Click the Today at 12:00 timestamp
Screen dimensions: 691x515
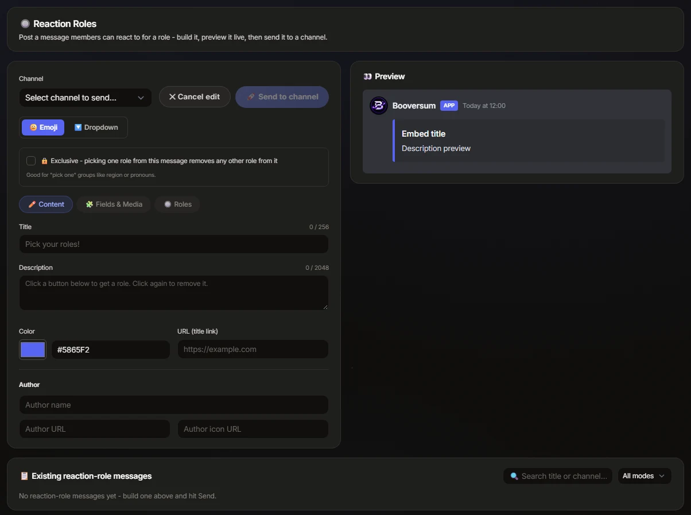[x=484, y=106]
